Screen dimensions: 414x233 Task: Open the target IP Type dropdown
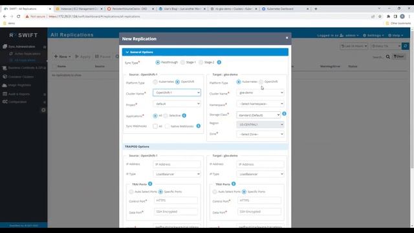260,174
